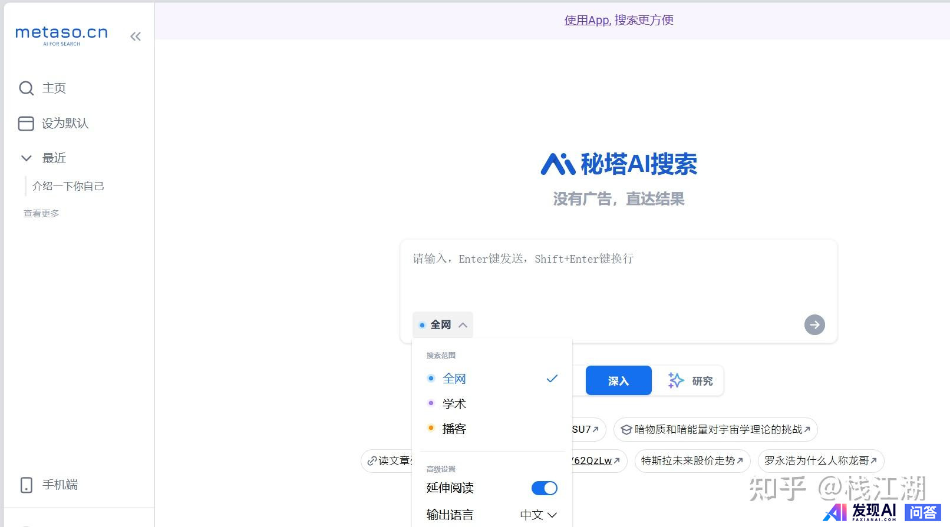Click 设为默认 window icon
The width and height of the screenshot is (950, 527).
pyautogui.click(x=26, y=123)
